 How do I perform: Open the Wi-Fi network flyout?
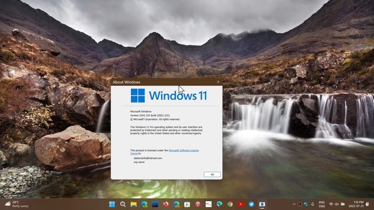(331, 204)
